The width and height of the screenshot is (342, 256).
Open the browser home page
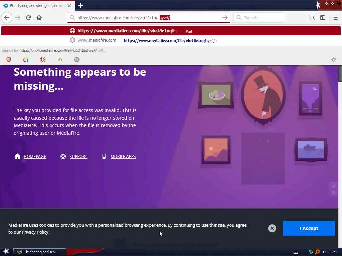(39, 18)
